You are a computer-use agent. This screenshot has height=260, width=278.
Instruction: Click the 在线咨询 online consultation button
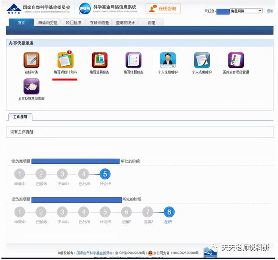pos(163,8)
